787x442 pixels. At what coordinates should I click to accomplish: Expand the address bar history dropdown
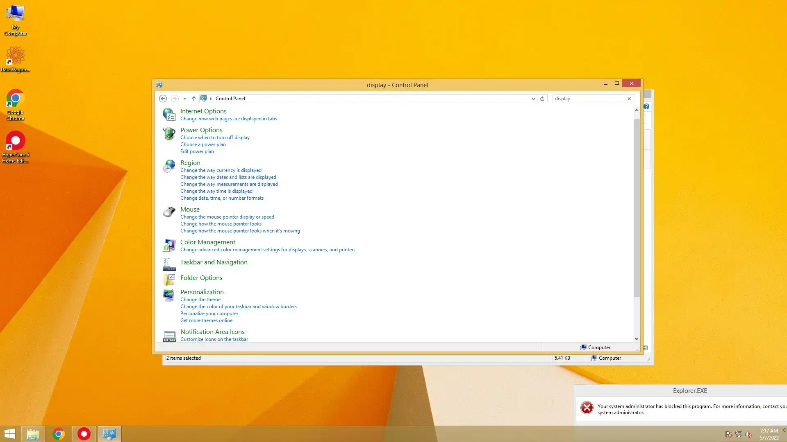(533, 99)
